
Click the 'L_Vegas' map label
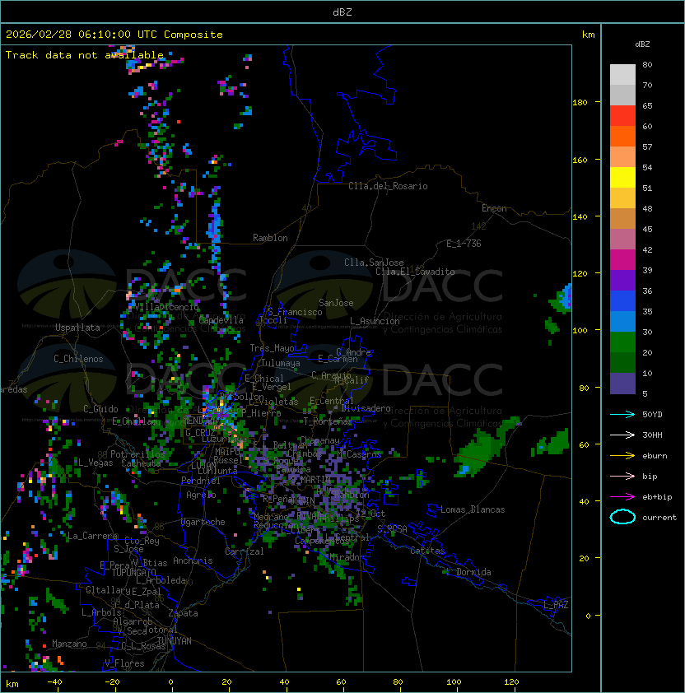[96, 463]
